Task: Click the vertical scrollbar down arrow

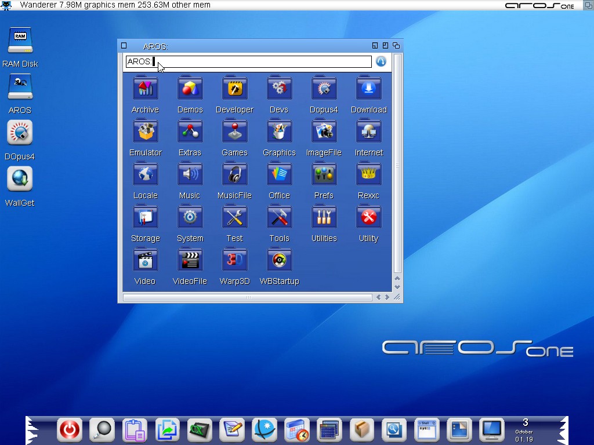Action: tap(397, 287)
